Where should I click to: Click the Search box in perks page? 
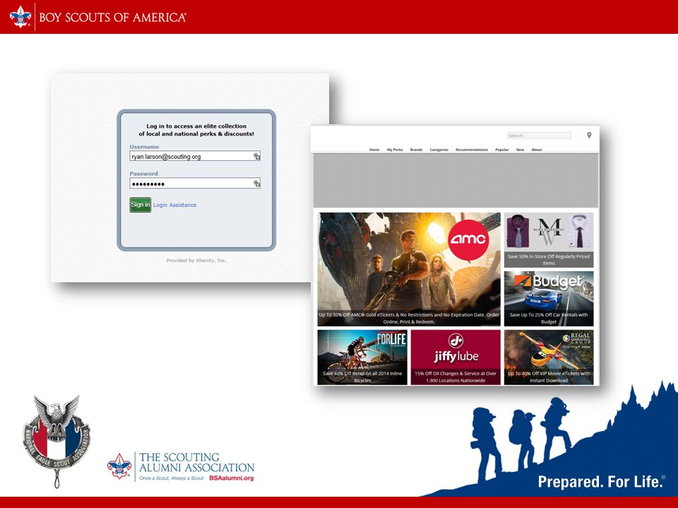[539, 135]
